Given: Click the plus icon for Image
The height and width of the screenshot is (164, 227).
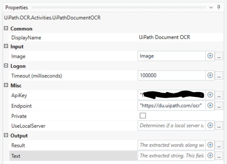Looking at the screenshot, I should (x=210, y=56).
